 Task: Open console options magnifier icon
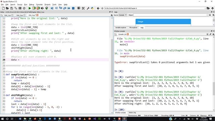pos(214,34)
